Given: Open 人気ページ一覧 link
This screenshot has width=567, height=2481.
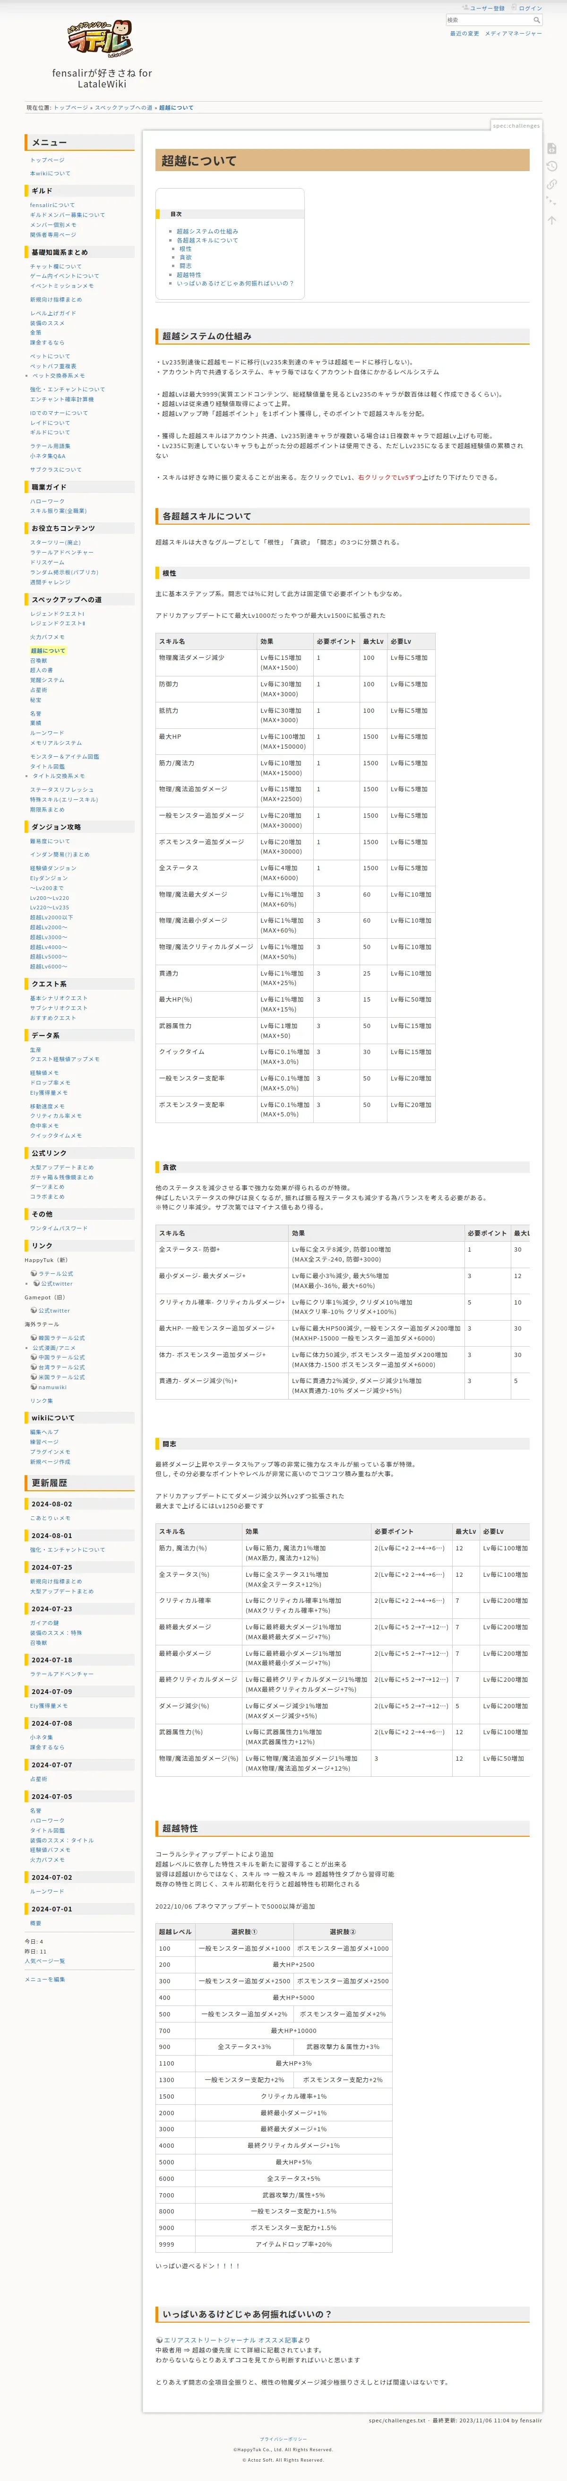Looking at the screenshot, I should click(44, 1961).
